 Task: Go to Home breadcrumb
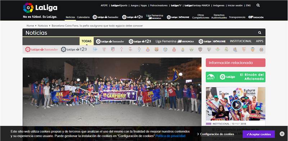tap(30, 26)
